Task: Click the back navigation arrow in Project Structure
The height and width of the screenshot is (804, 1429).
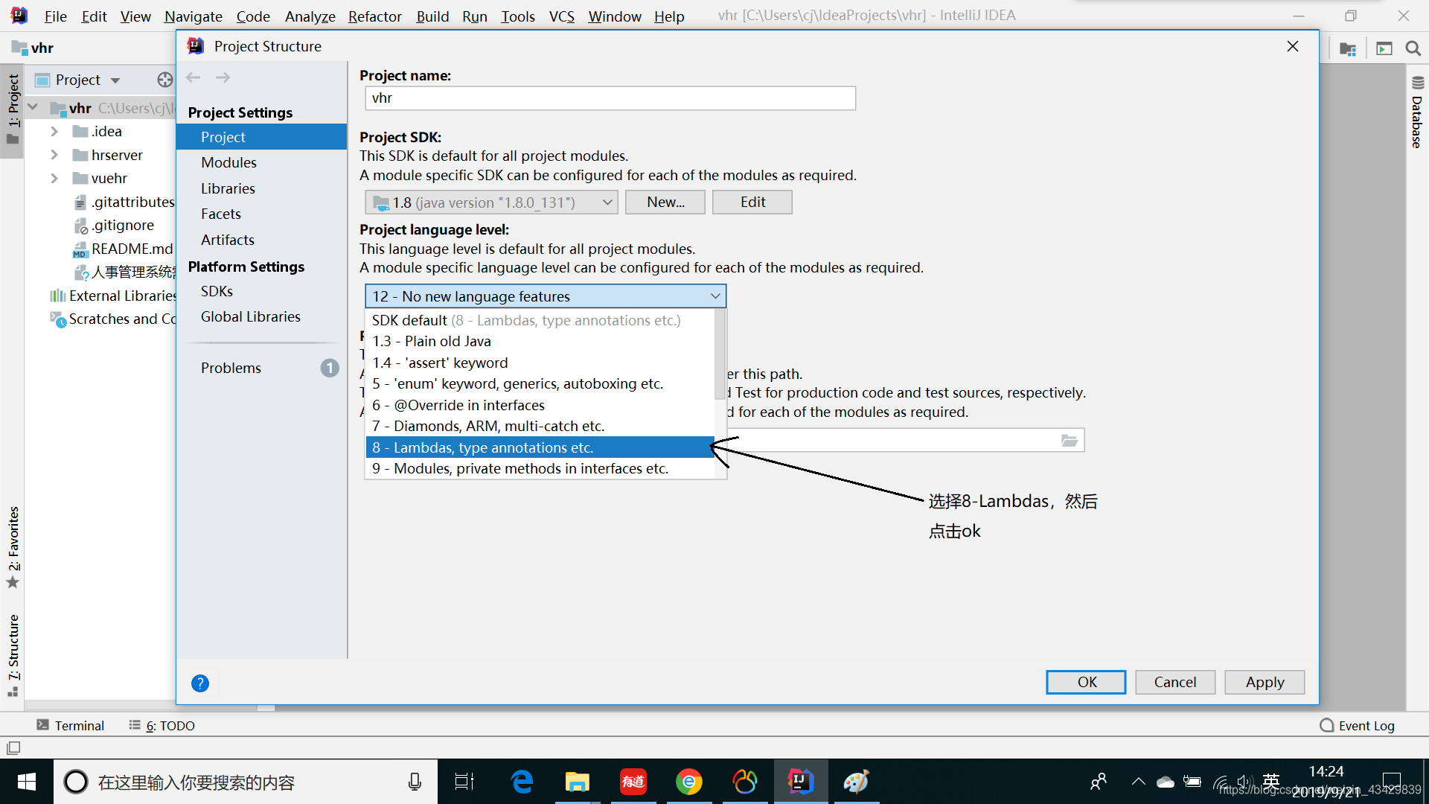Action: [194, 77]
